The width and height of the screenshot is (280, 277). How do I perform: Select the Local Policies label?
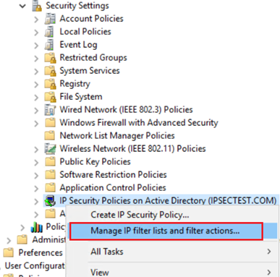click(85, 32)
